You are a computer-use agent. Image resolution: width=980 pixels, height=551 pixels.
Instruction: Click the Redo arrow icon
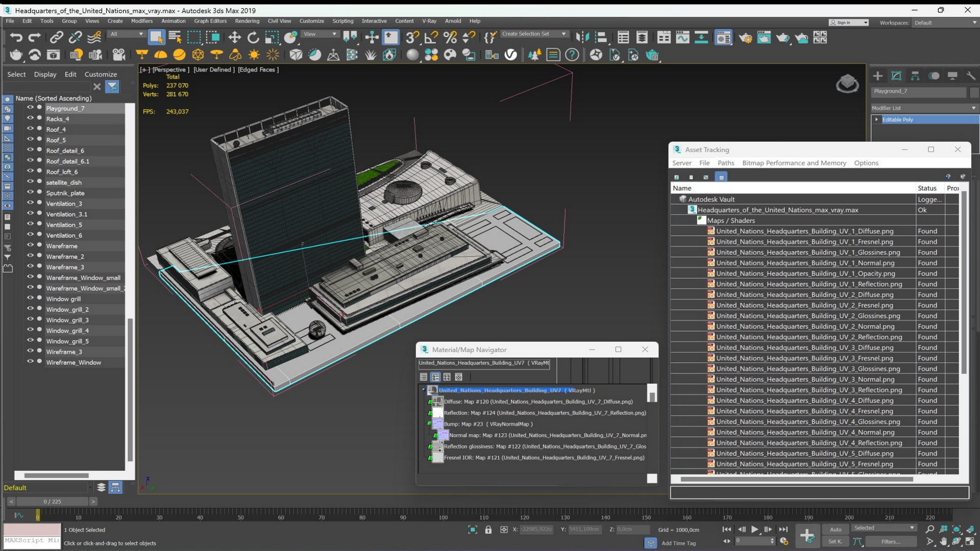pyautogui.click(x=34, y=37)
